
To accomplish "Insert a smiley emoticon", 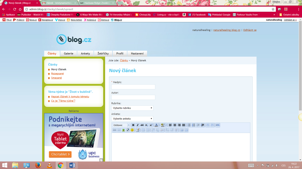I will click(132, 130).
